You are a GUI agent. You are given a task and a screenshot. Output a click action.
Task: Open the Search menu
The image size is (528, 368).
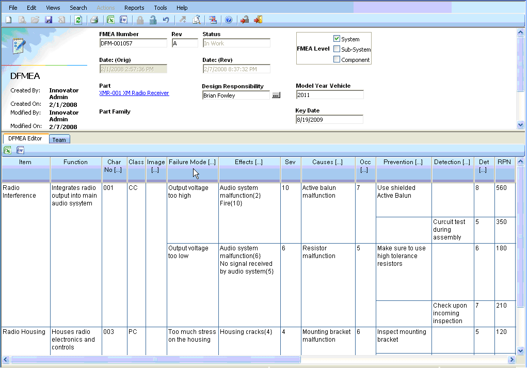[x=78, y=8]
